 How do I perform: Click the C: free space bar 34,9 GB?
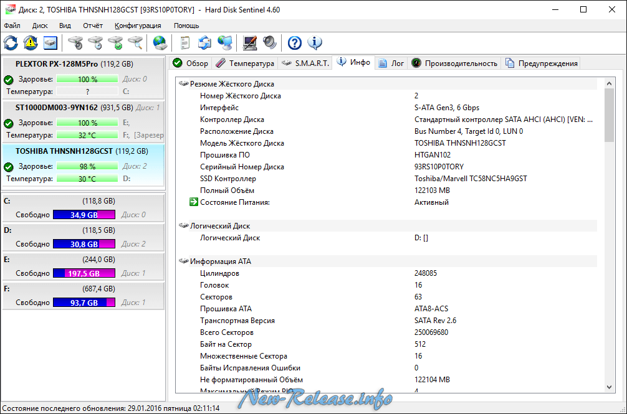click(x=84, y=215)
